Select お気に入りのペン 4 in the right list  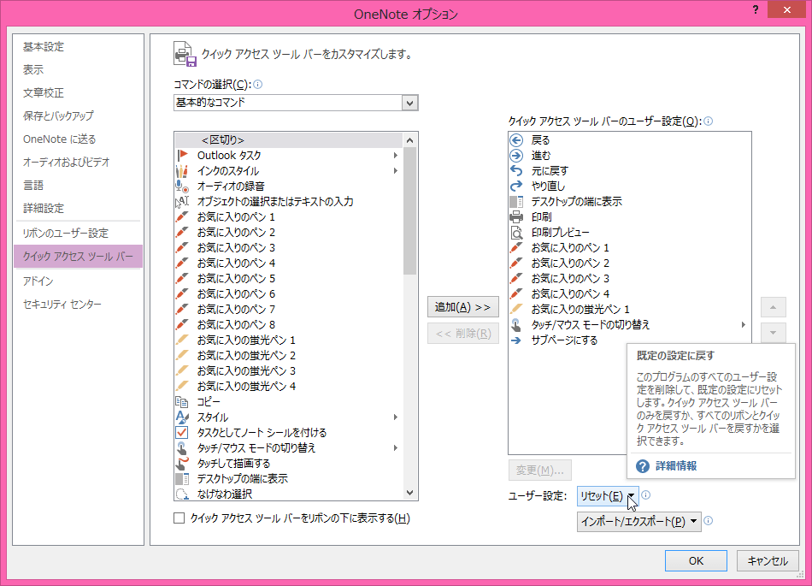pyautogui.click(x=630, y=293)
